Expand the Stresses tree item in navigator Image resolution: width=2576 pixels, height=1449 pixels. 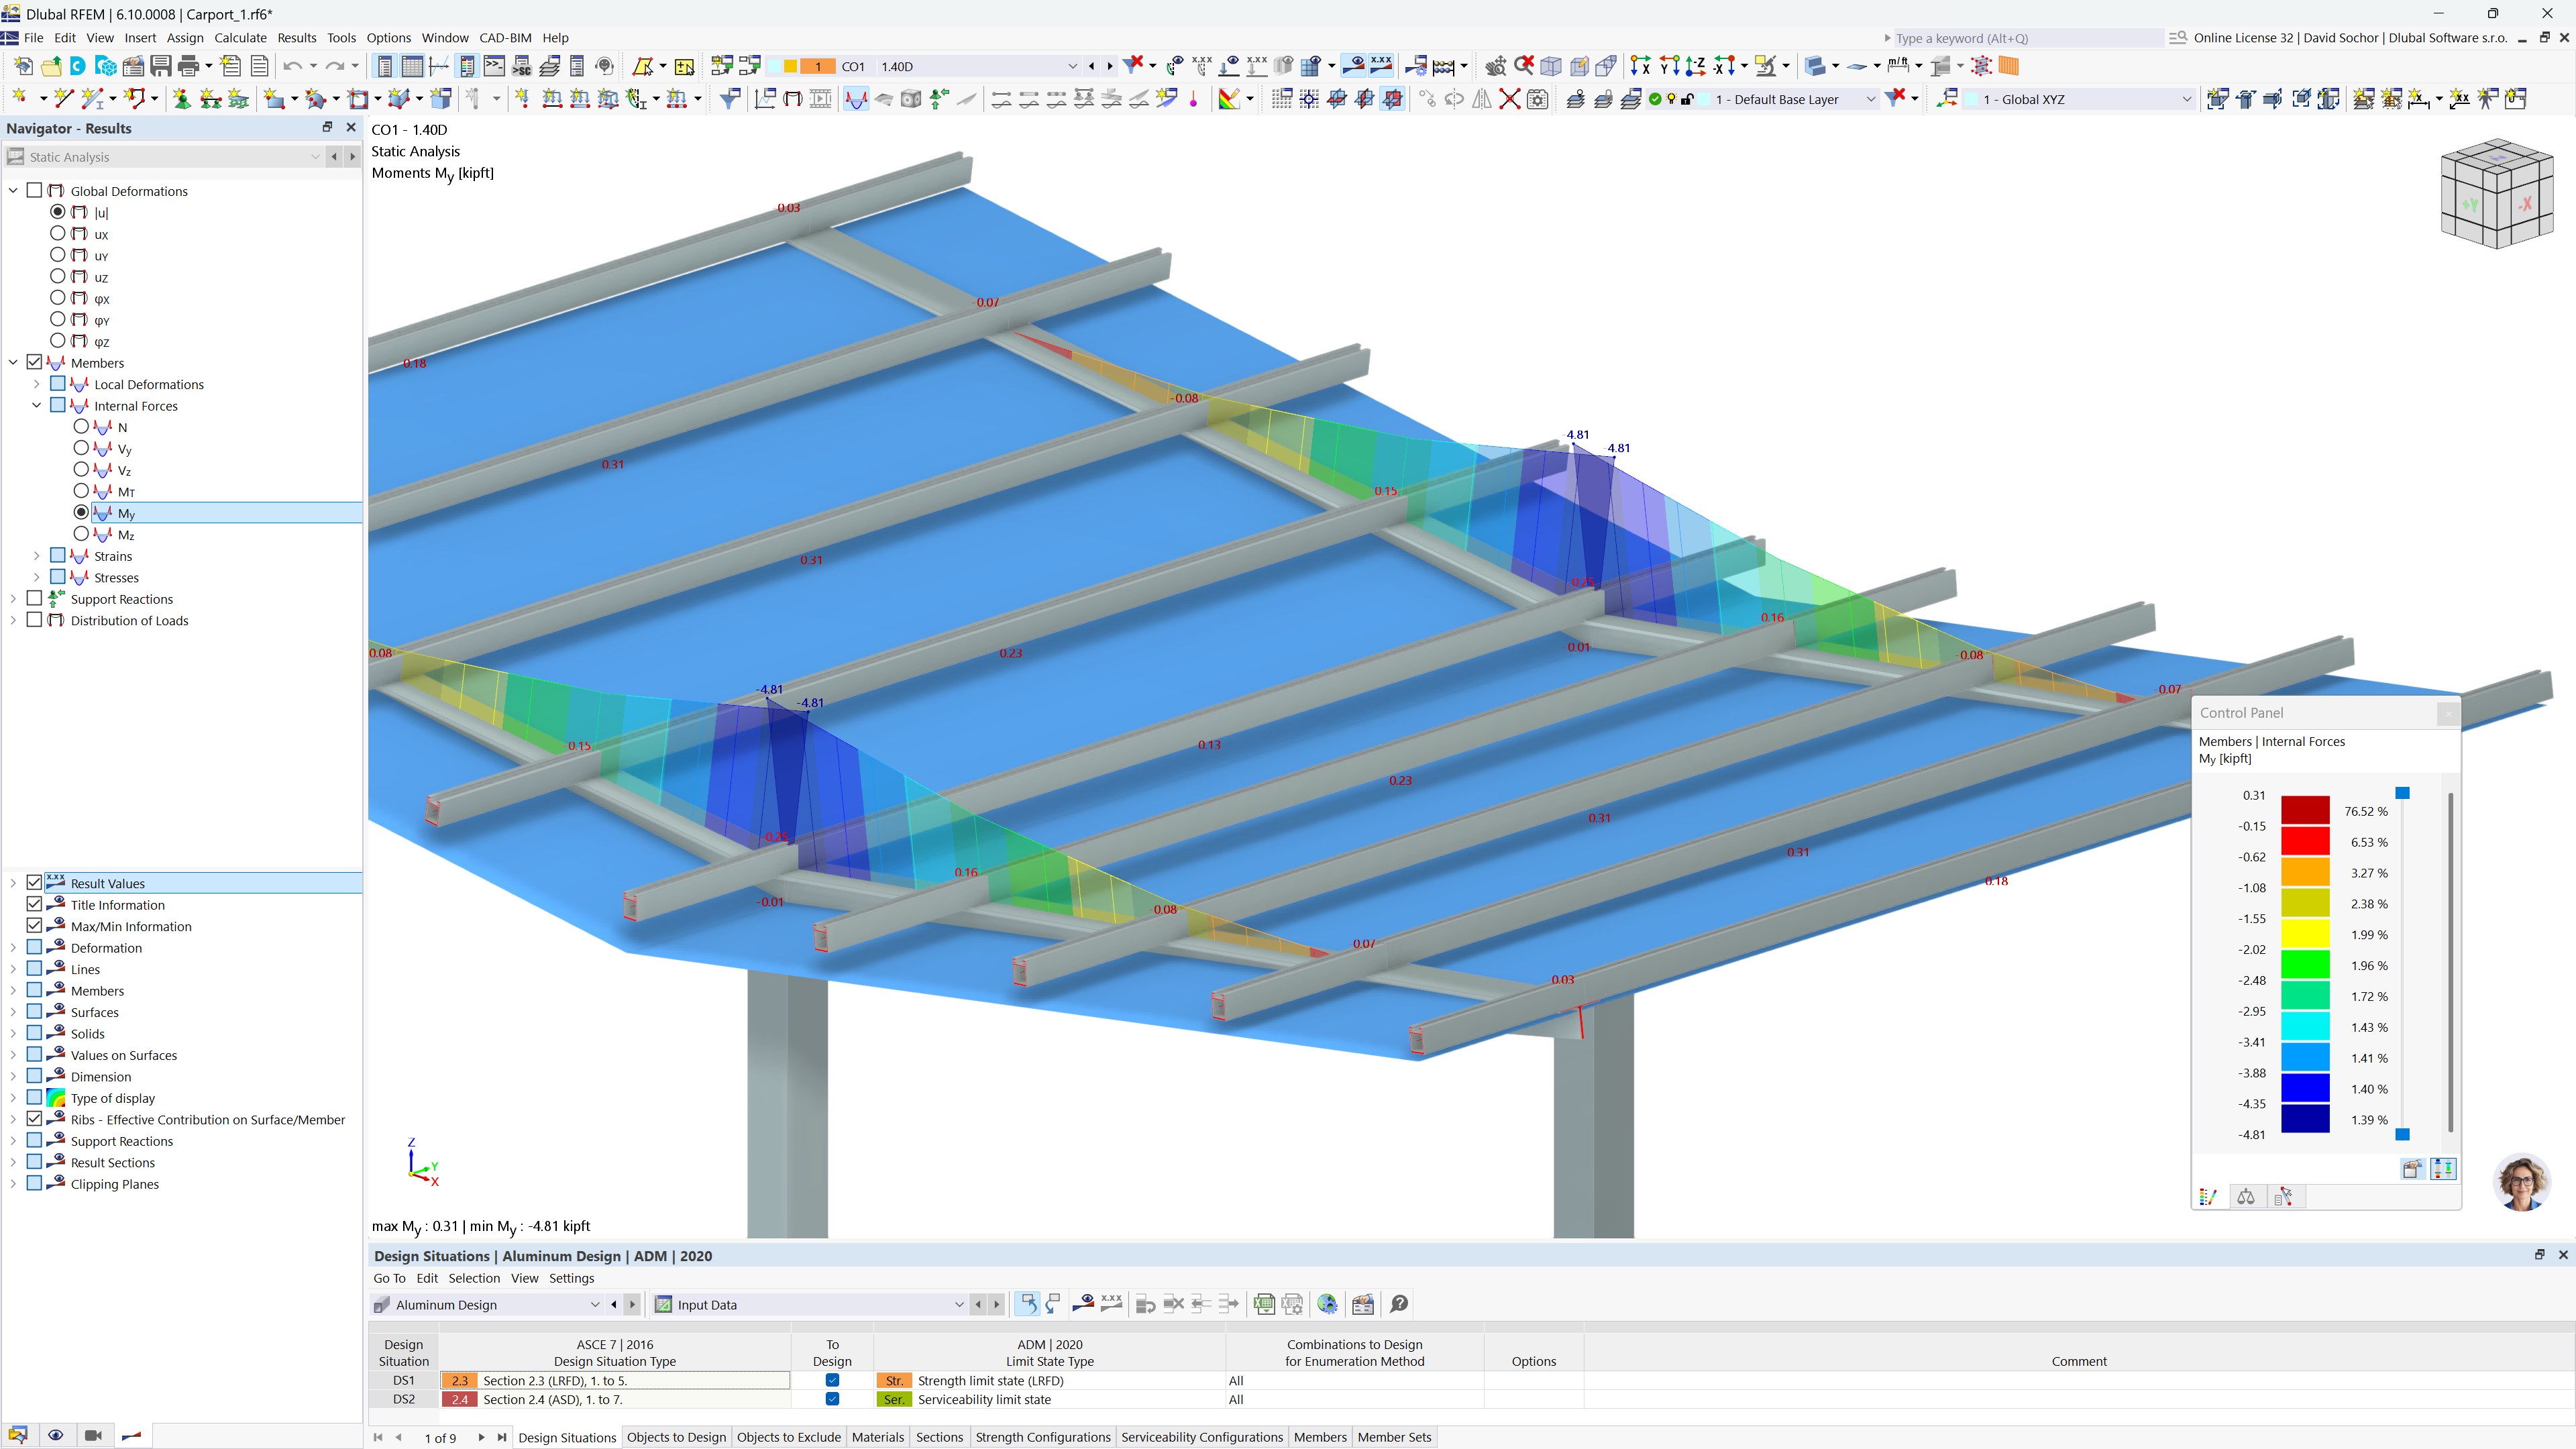click(x=38, y=577)
